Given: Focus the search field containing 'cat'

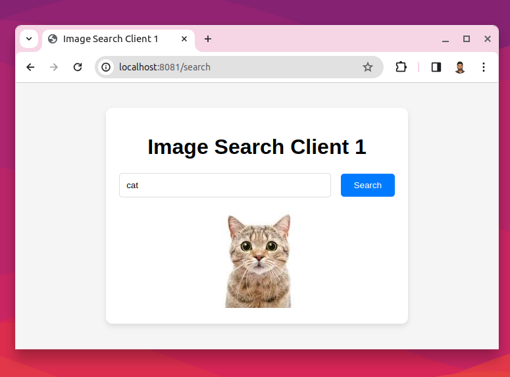Looking at the screenshot, I should pos(225,185).
